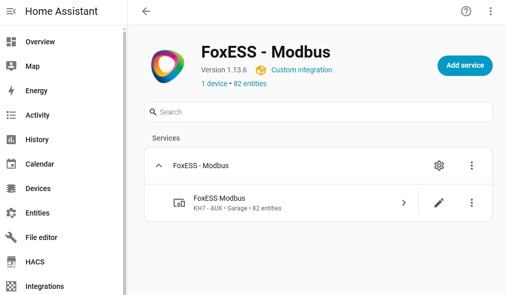This screenshot has height=295, width=506.
Task: Click the Integrations checkered icon
Action: pos(11,286)
